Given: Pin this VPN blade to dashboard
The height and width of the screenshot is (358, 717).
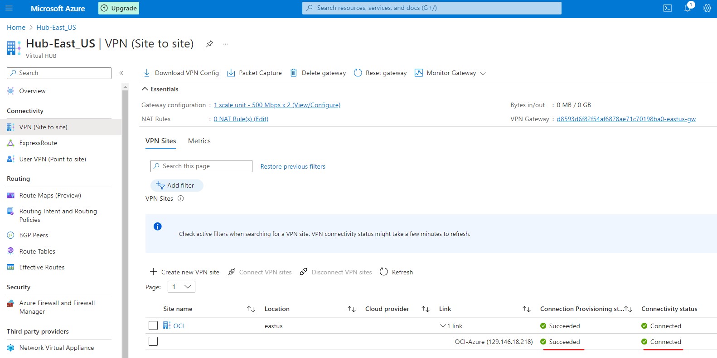Looking at the screenshot, I should pos(209,44).
